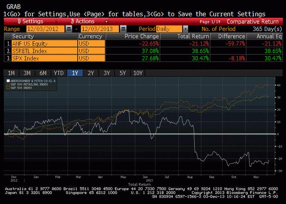Image resolution: width=286 pixels, height=204 pixels.
Task: Select the 1Y time range tab
Action: coord(75,73)
